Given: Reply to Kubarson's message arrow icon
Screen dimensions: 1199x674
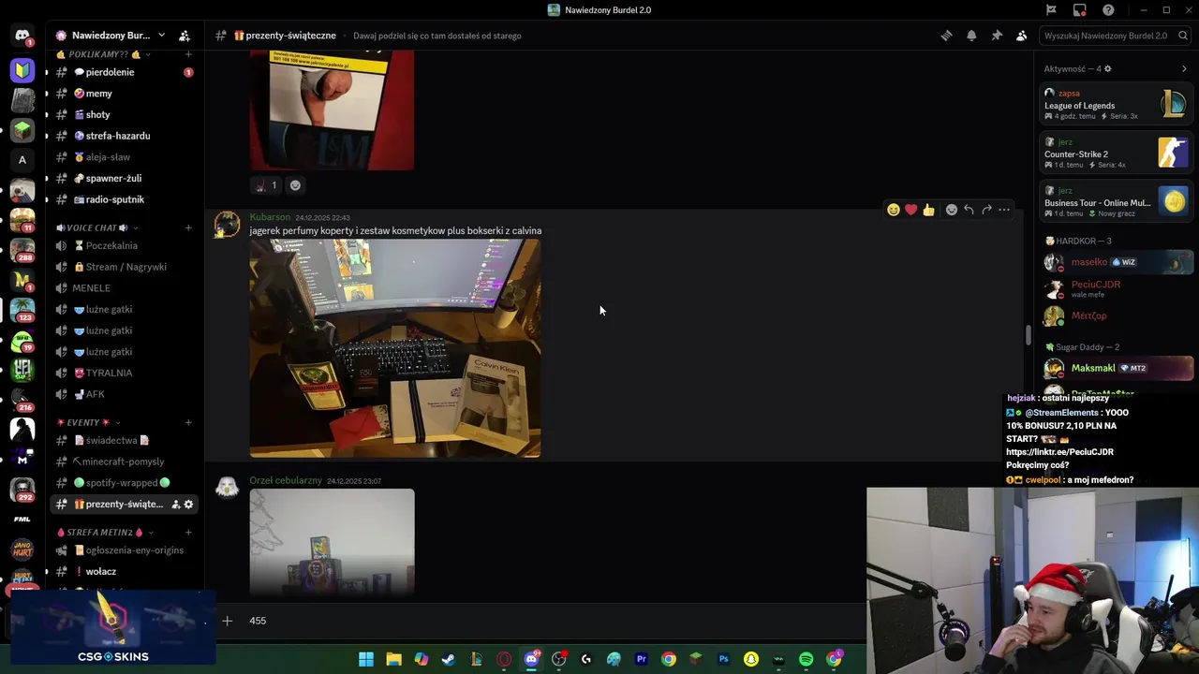Looking at the screenshot, I should 969,210.
